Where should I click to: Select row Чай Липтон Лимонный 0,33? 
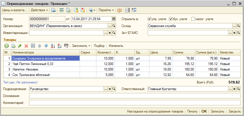[122, 64]
